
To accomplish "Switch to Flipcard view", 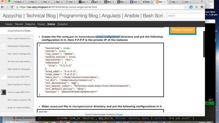I will tap(19, 24).
